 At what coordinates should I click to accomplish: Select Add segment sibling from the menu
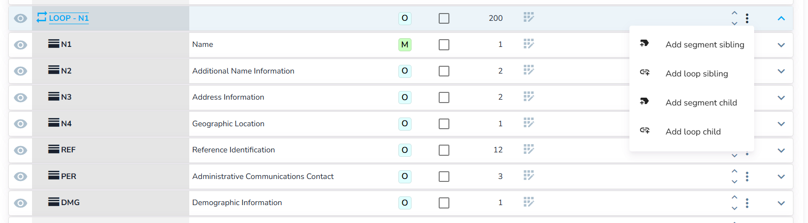pos(704,45)
